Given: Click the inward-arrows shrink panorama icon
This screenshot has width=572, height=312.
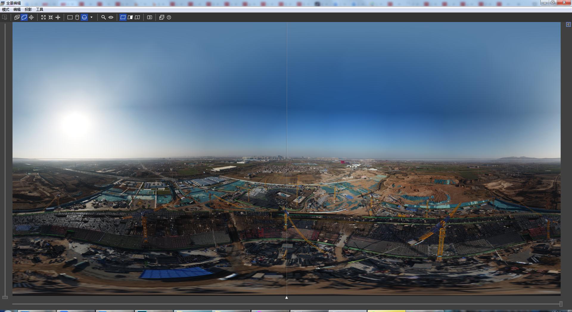Looking at the screenshot, I should click(x=51, y=17).
